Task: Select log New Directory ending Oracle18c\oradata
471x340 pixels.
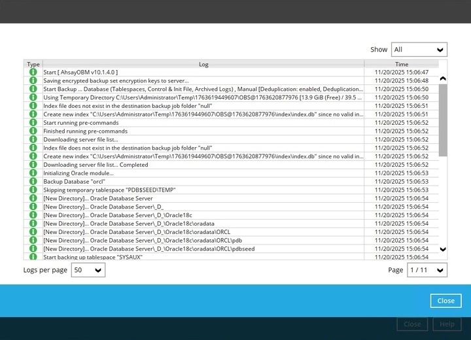Action: click(x=129, y=224)
